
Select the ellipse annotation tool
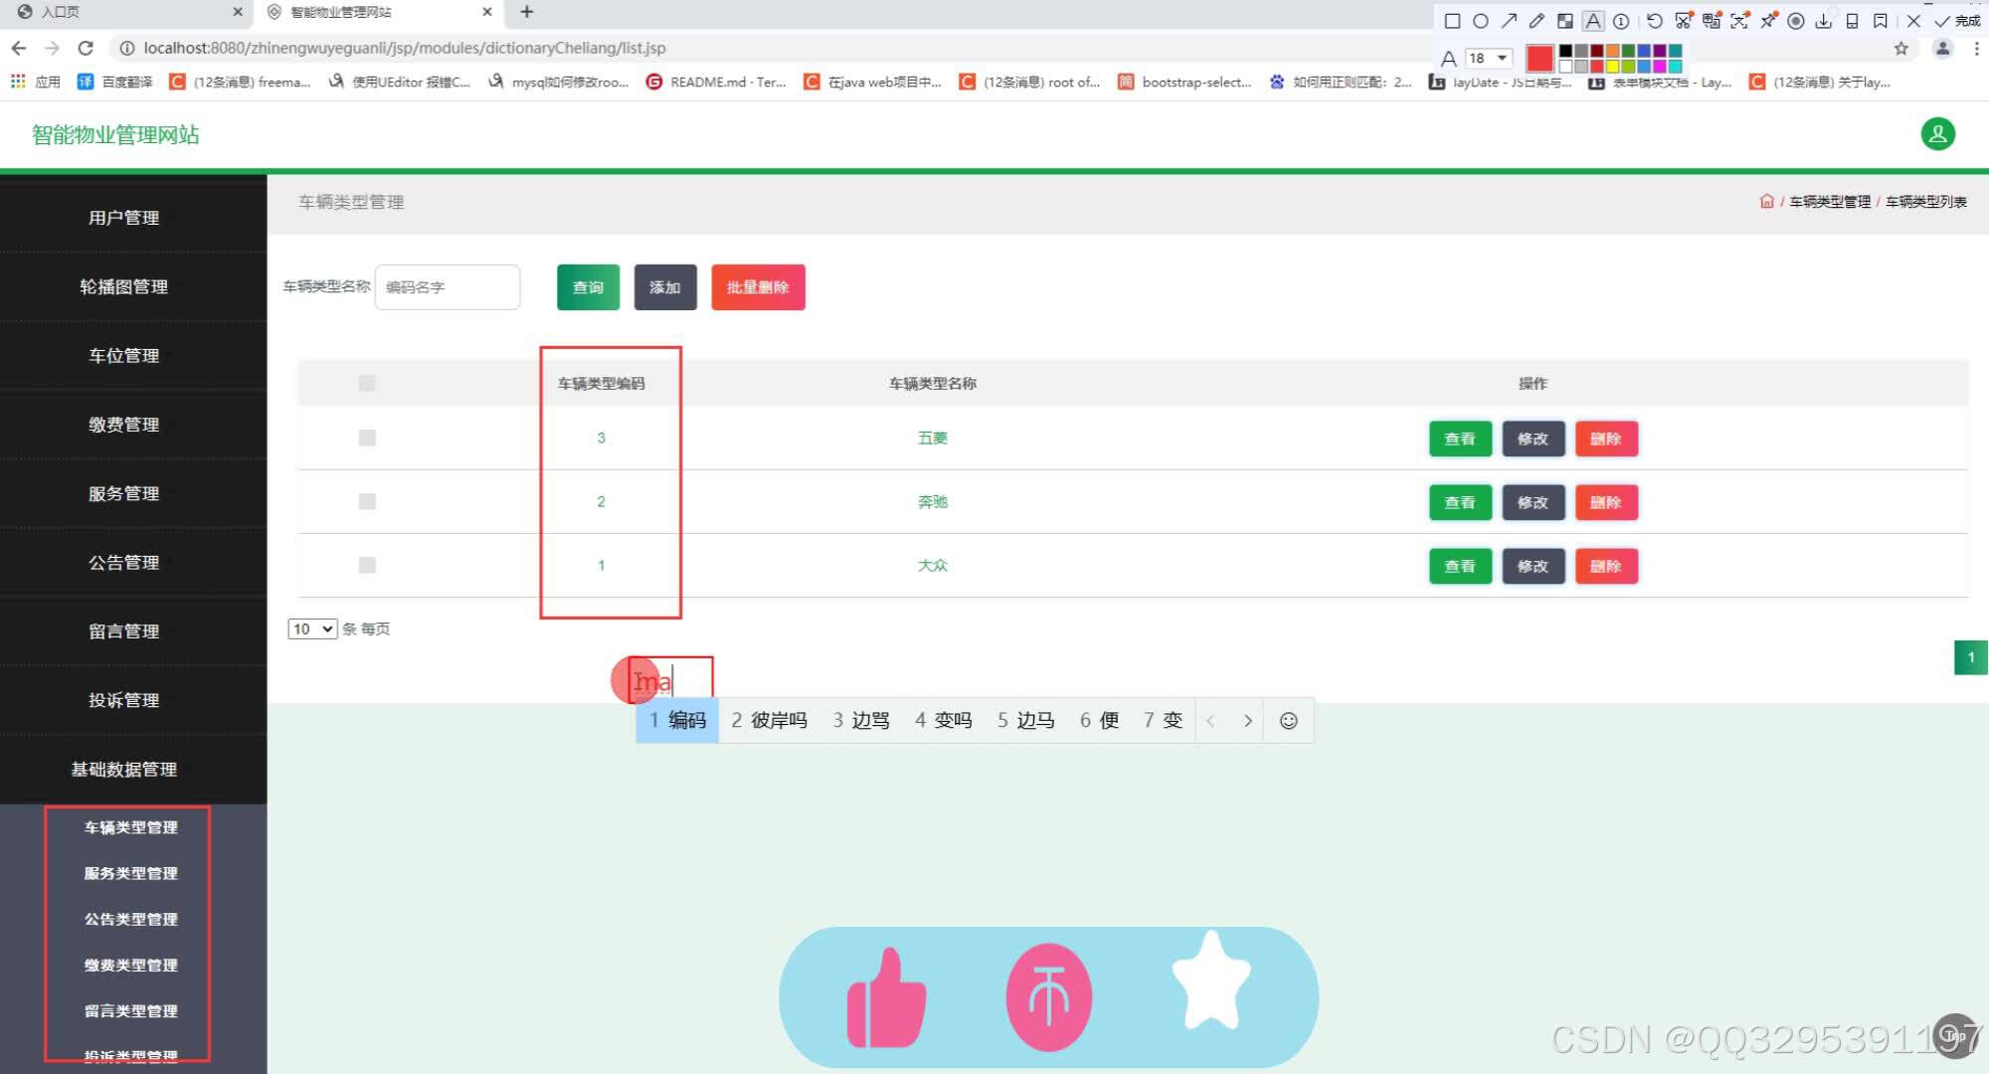1481,21
